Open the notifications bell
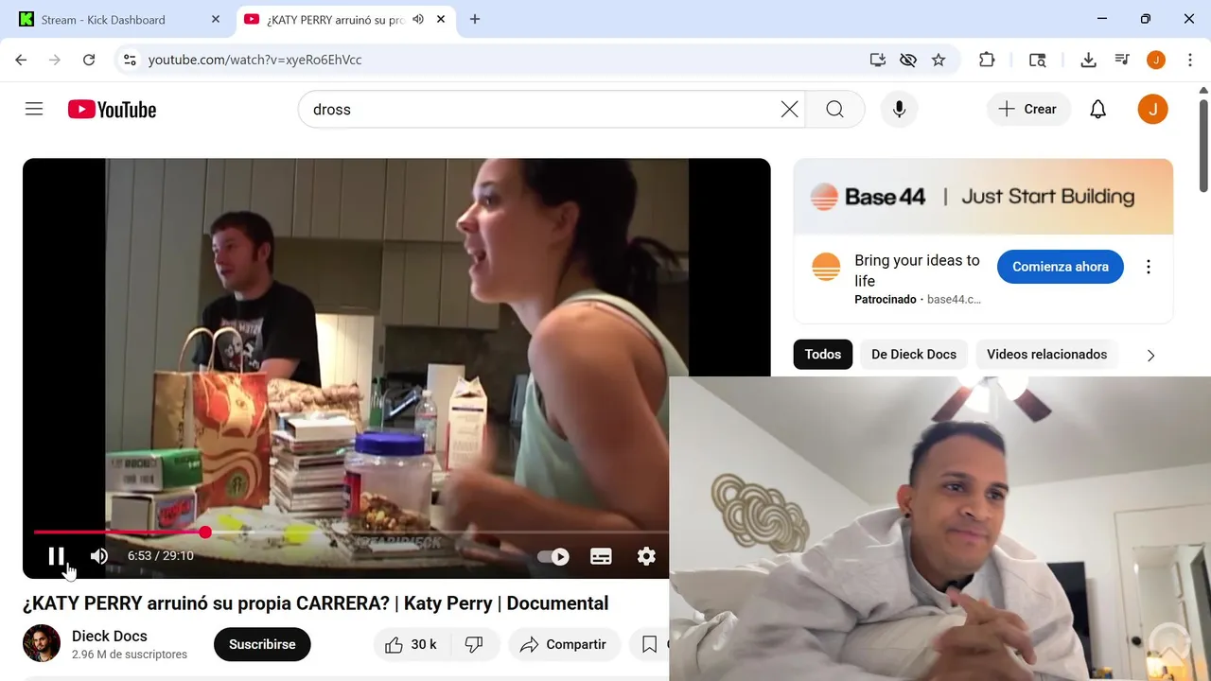Viewport: 1211px width, 681px height. coord(1097,110)
